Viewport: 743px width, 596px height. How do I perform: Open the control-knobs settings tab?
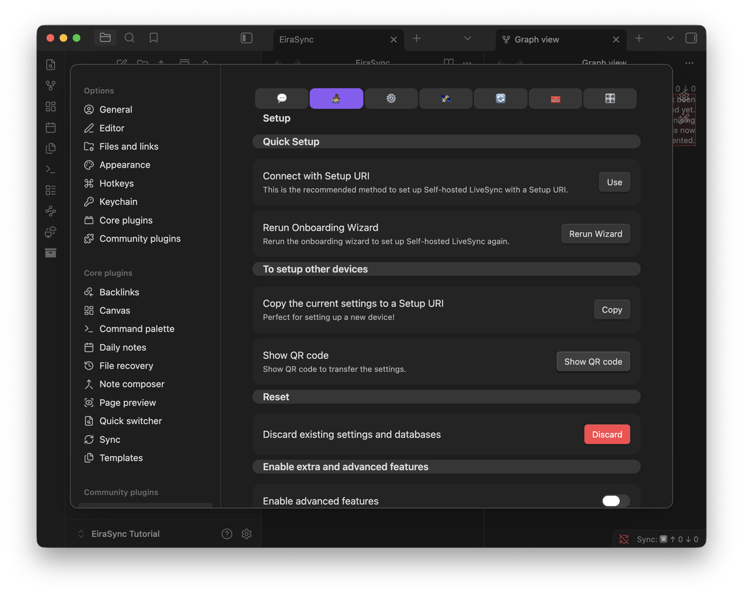click(x=610, y=98)
